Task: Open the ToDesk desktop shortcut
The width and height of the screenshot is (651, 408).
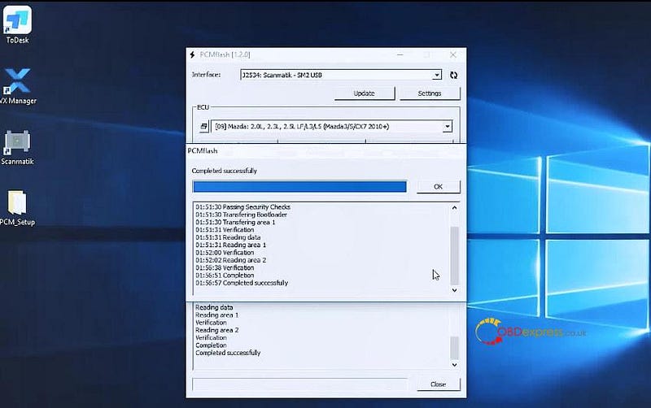Action: [17, 24]
